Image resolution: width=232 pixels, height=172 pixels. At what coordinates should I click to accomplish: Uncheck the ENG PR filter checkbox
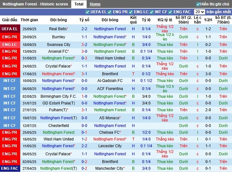(x=110, y=12)
